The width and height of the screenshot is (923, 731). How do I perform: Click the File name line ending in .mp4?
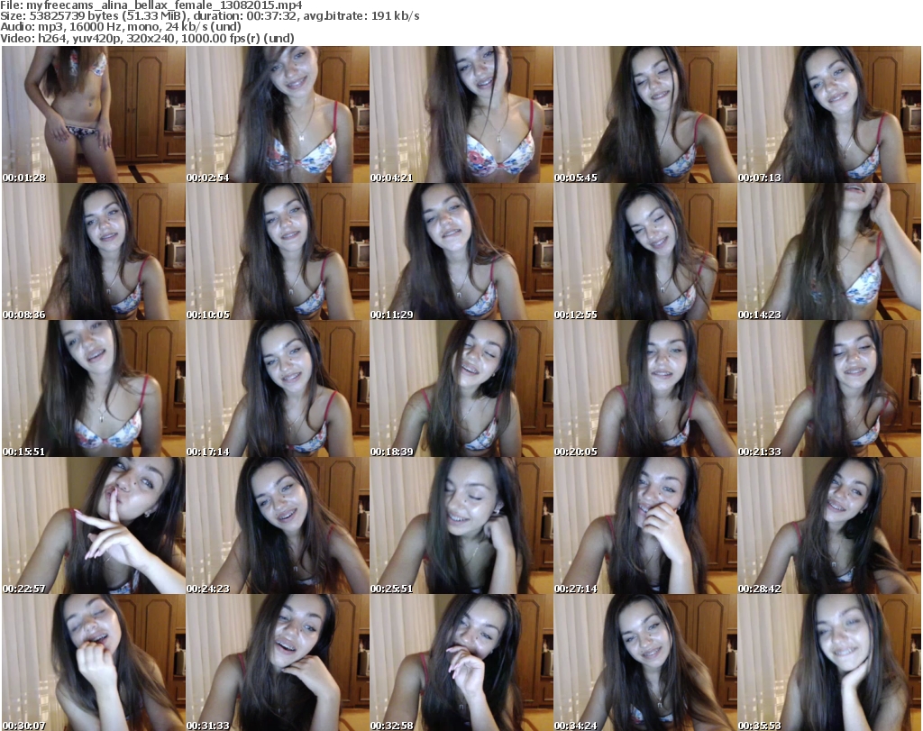(151, 5)
